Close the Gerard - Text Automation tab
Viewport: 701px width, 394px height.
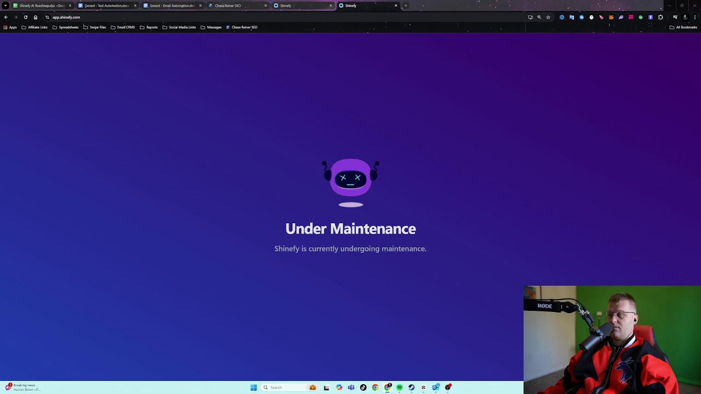tap(135, 5)
